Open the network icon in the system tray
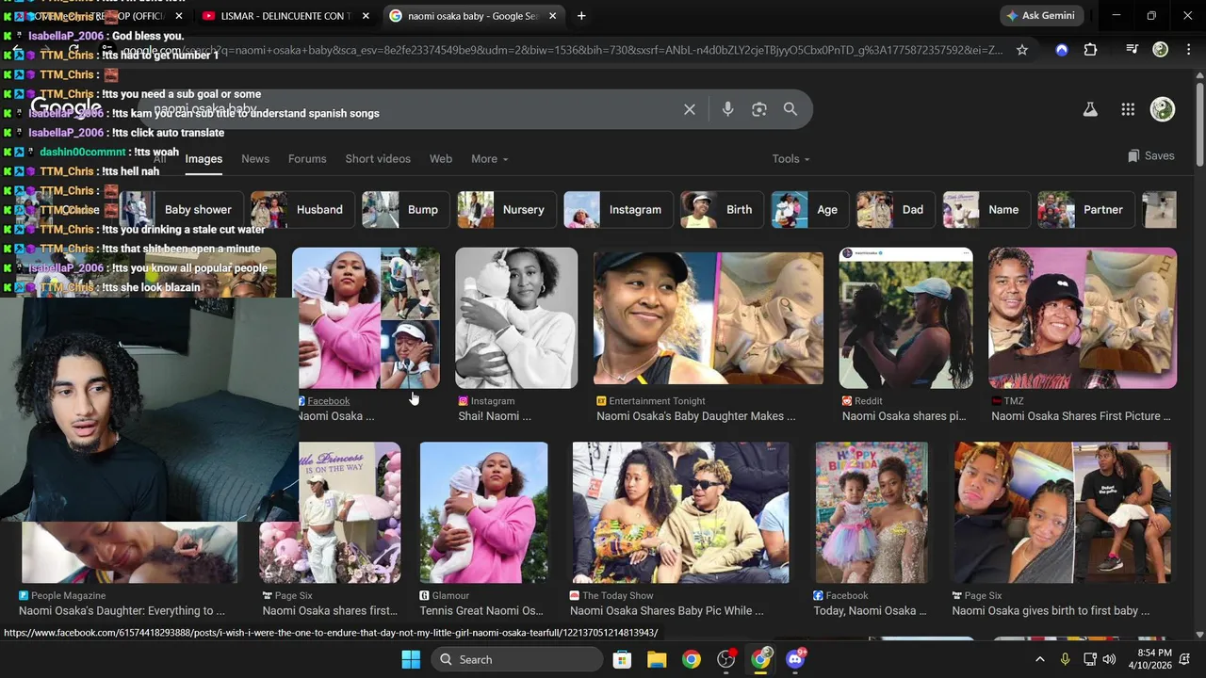Image resolution: width=1206 pixels, height=678 pixels. [x=1089, y=659]
